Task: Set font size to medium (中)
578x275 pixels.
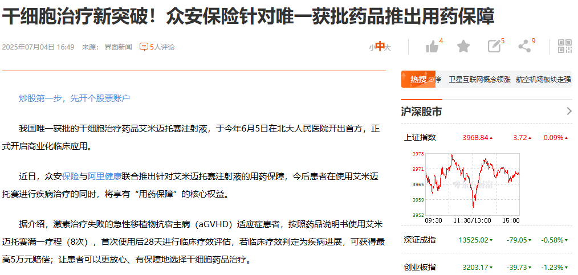Action: (x=379, y=47)
